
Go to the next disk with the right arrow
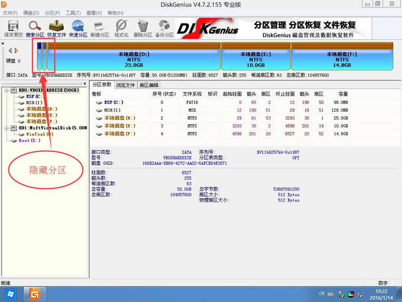coord(16,50)
